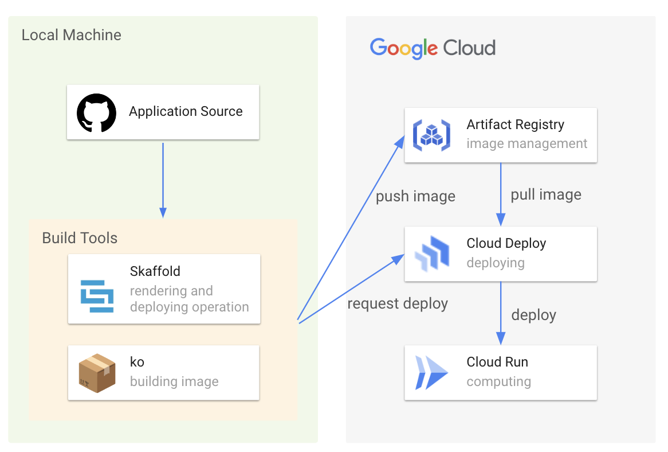This screenshot has height=452, width=668.
Task: Select the "Cloud Run" title
Action: 497,362
